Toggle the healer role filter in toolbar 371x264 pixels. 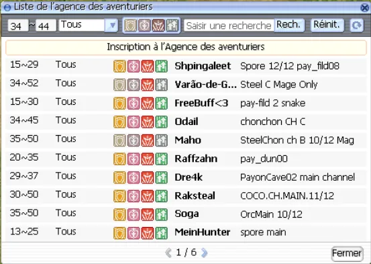144,26
